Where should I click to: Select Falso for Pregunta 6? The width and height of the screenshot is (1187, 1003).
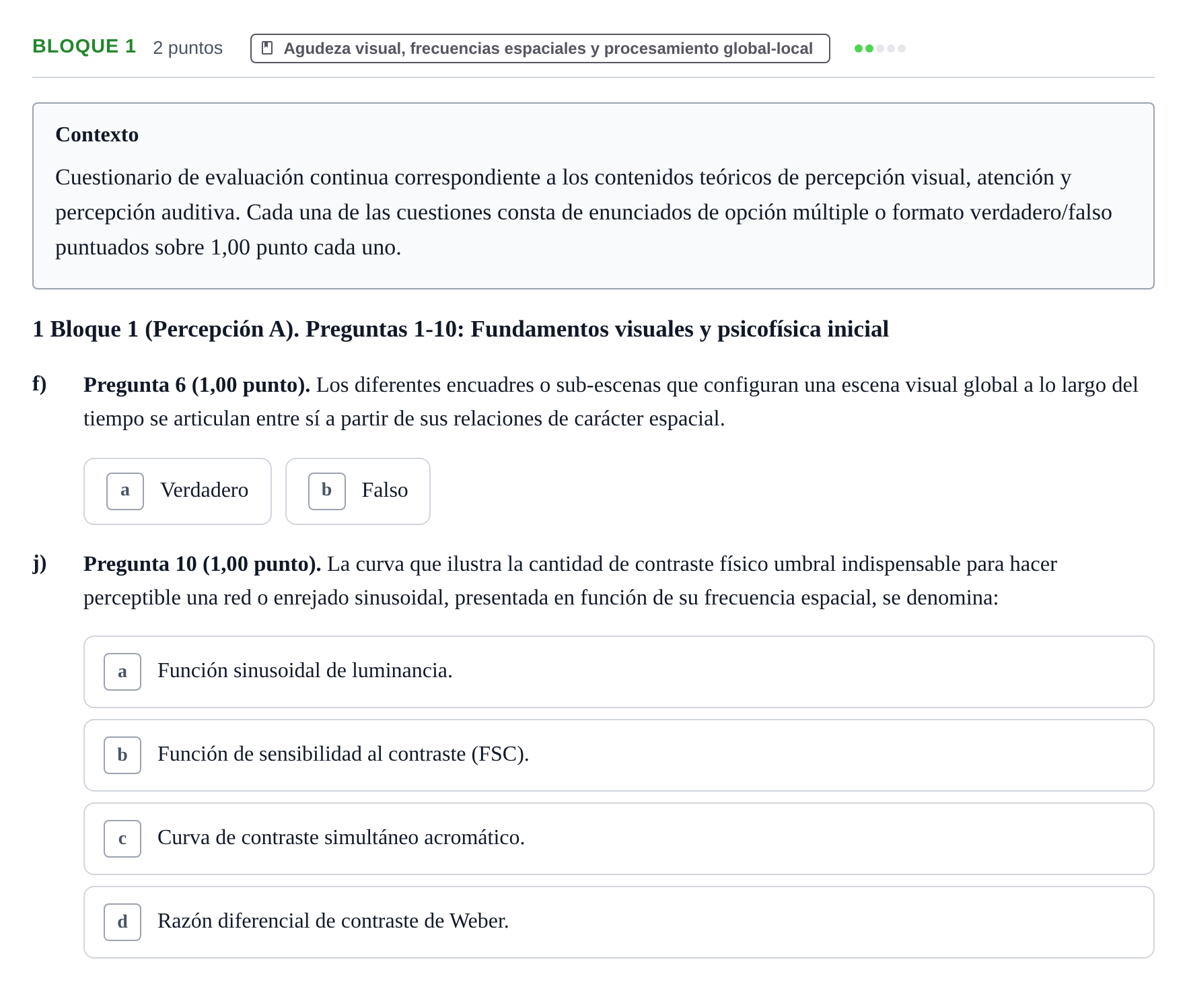pyautogui.click(x=358, y=491)
